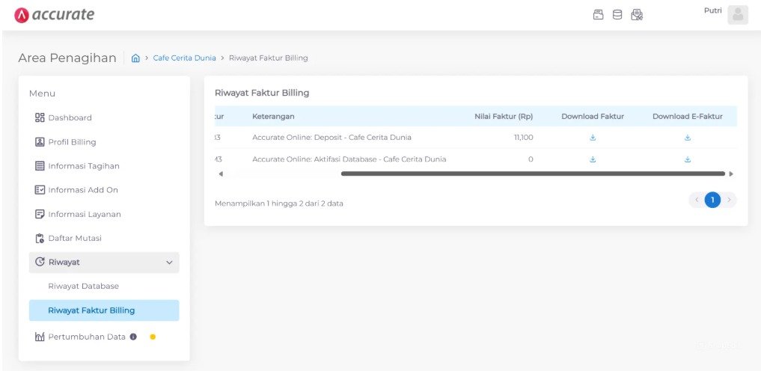Click the Area Penagihan page title
Screen dimensions: 761x371
coord(67,58)
